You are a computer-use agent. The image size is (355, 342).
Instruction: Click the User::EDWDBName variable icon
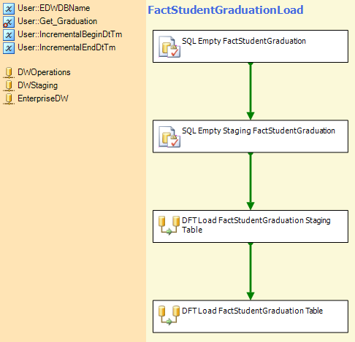9,9
